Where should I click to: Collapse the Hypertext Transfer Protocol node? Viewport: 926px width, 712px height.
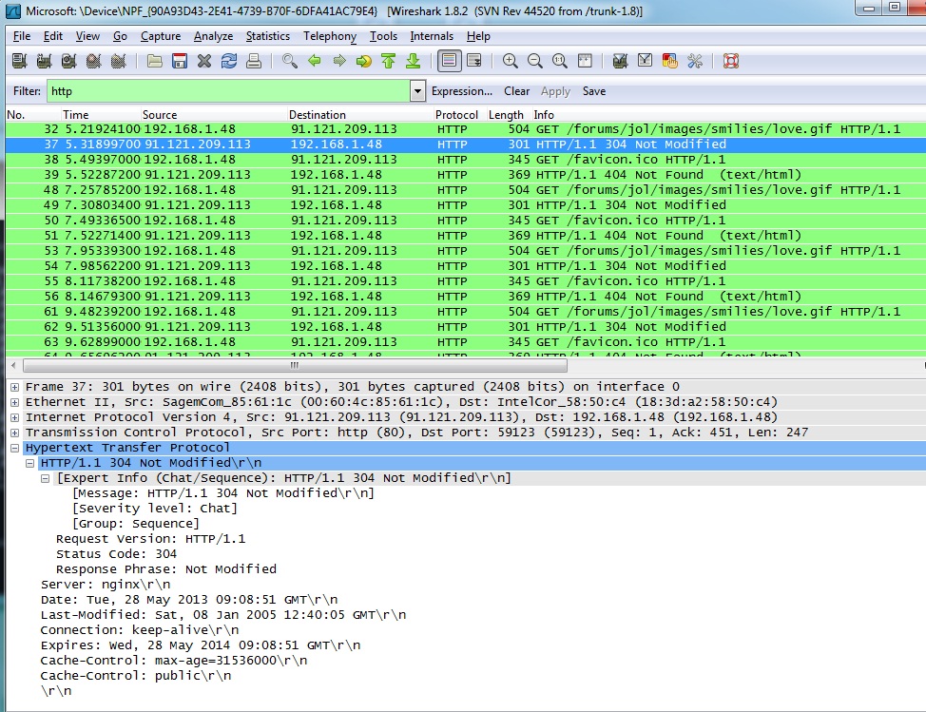15,448
